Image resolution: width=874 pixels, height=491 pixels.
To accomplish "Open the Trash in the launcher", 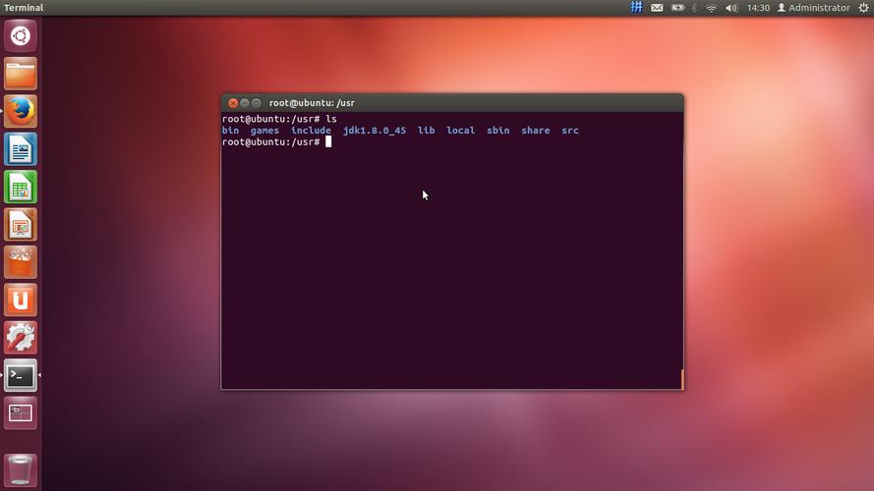I will (x=21, y=470).
